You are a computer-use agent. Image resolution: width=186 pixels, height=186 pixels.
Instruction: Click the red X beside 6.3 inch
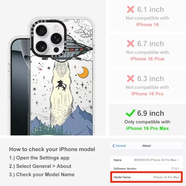pyautogui.click(x=131, y=78)
